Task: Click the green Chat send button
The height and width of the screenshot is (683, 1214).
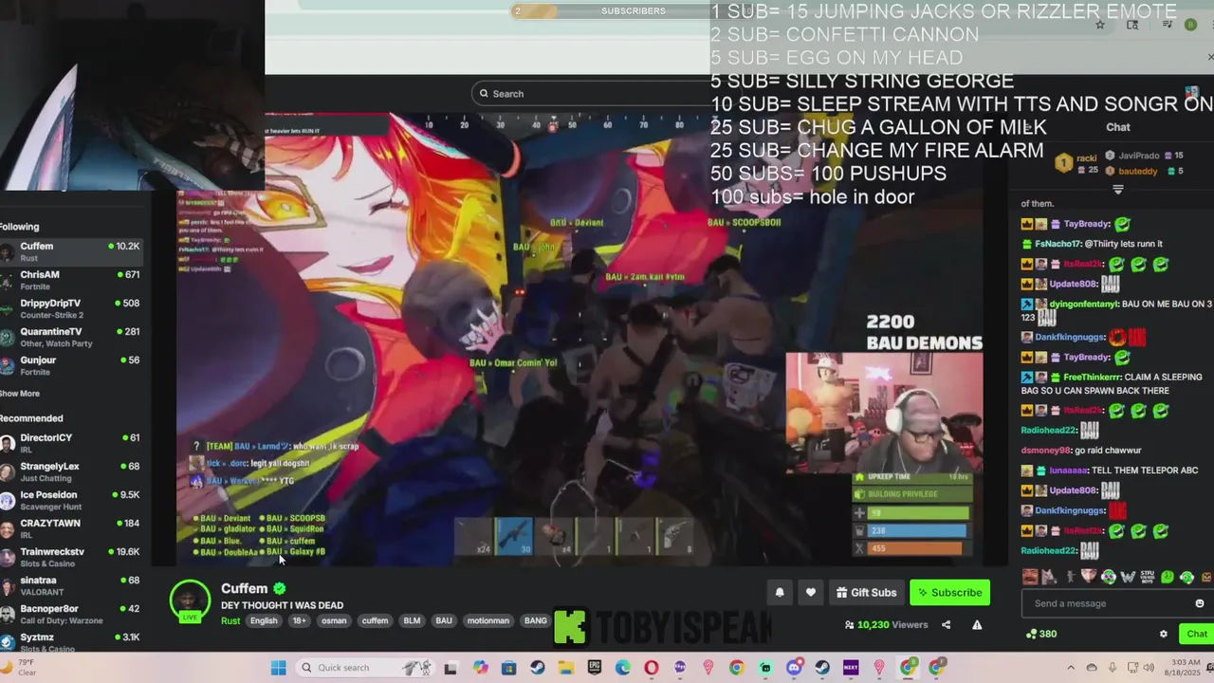Action: point(1197,634)
